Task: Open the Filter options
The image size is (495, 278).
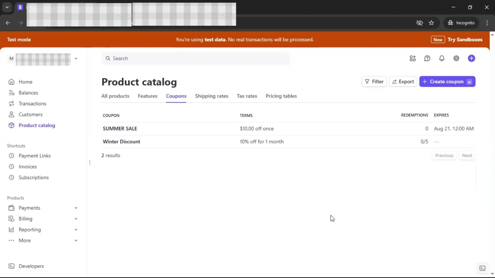Action: coord(374,82)
